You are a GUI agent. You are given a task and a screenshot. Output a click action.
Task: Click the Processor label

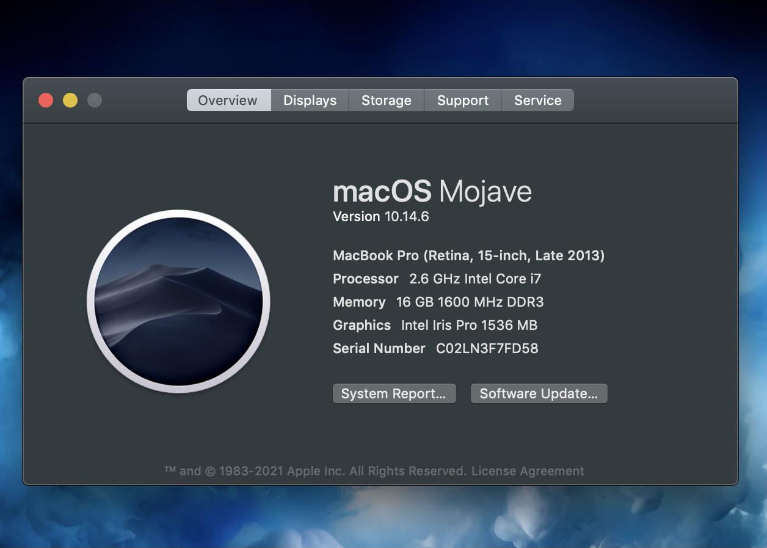click(365, 279)
